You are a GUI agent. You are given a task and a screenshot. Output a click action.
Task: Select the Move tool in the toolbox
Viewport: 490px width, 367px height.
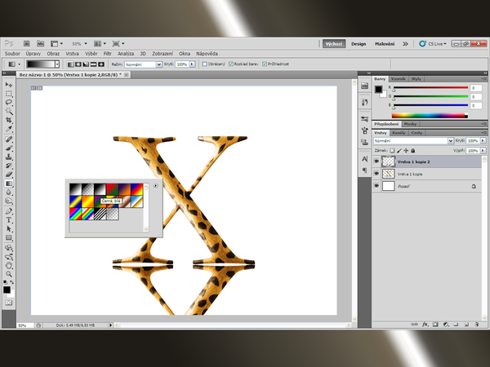9,85
